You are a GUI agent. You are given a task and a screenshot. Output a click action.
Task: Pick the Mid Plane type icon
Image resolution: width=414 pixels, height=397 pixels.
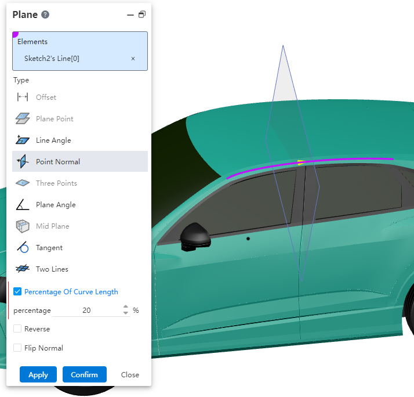coord(23,226)
